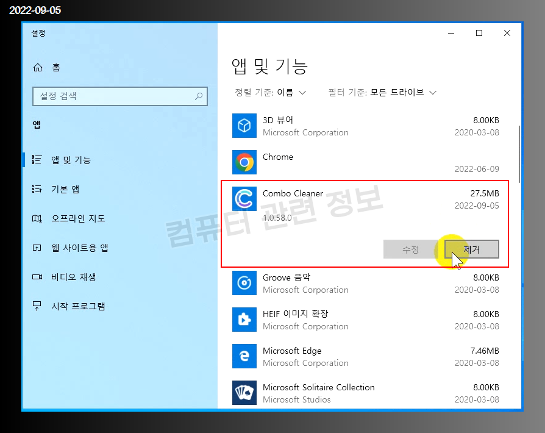Click the search magnifier icon
The height and width of the screenshot is (433, 545).
[199, 96]
